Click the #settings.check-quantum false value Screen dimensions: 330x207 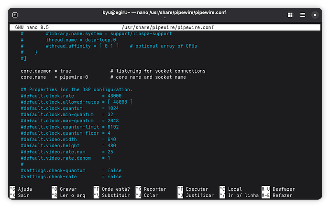[x=115, y=170]
